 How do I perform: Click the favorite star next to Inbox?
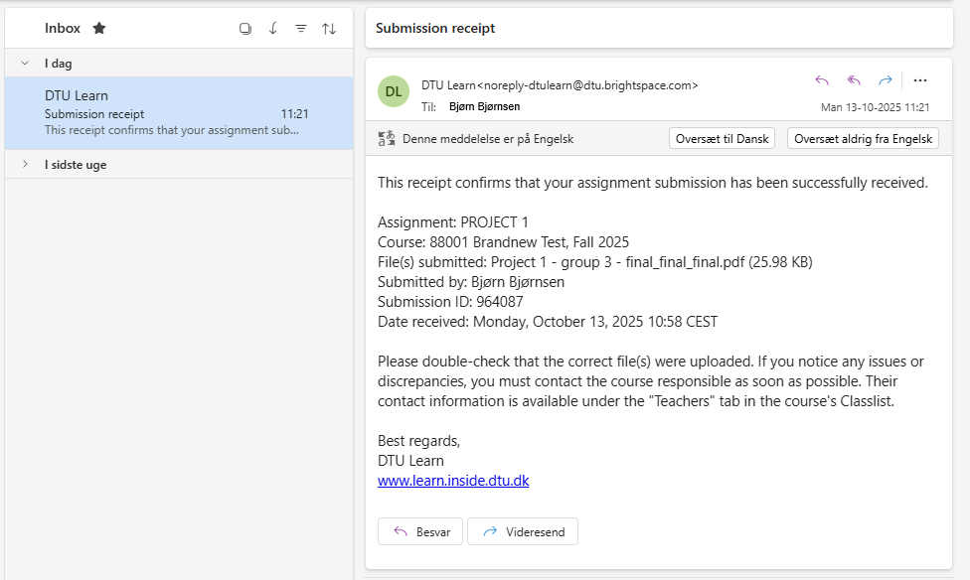tap(99, 29)
